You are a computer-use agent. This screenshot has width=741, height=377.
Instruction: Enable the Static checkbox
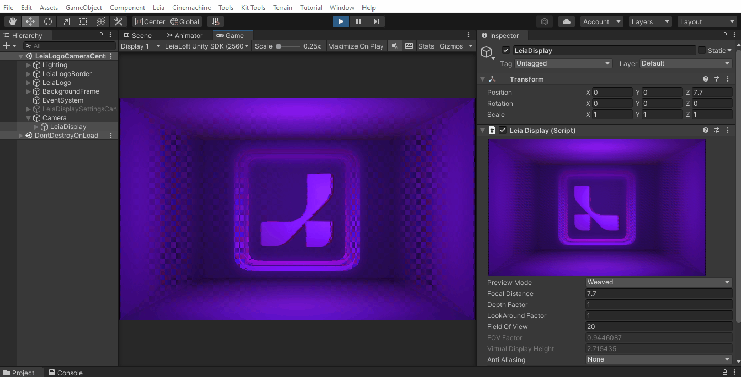702,50
